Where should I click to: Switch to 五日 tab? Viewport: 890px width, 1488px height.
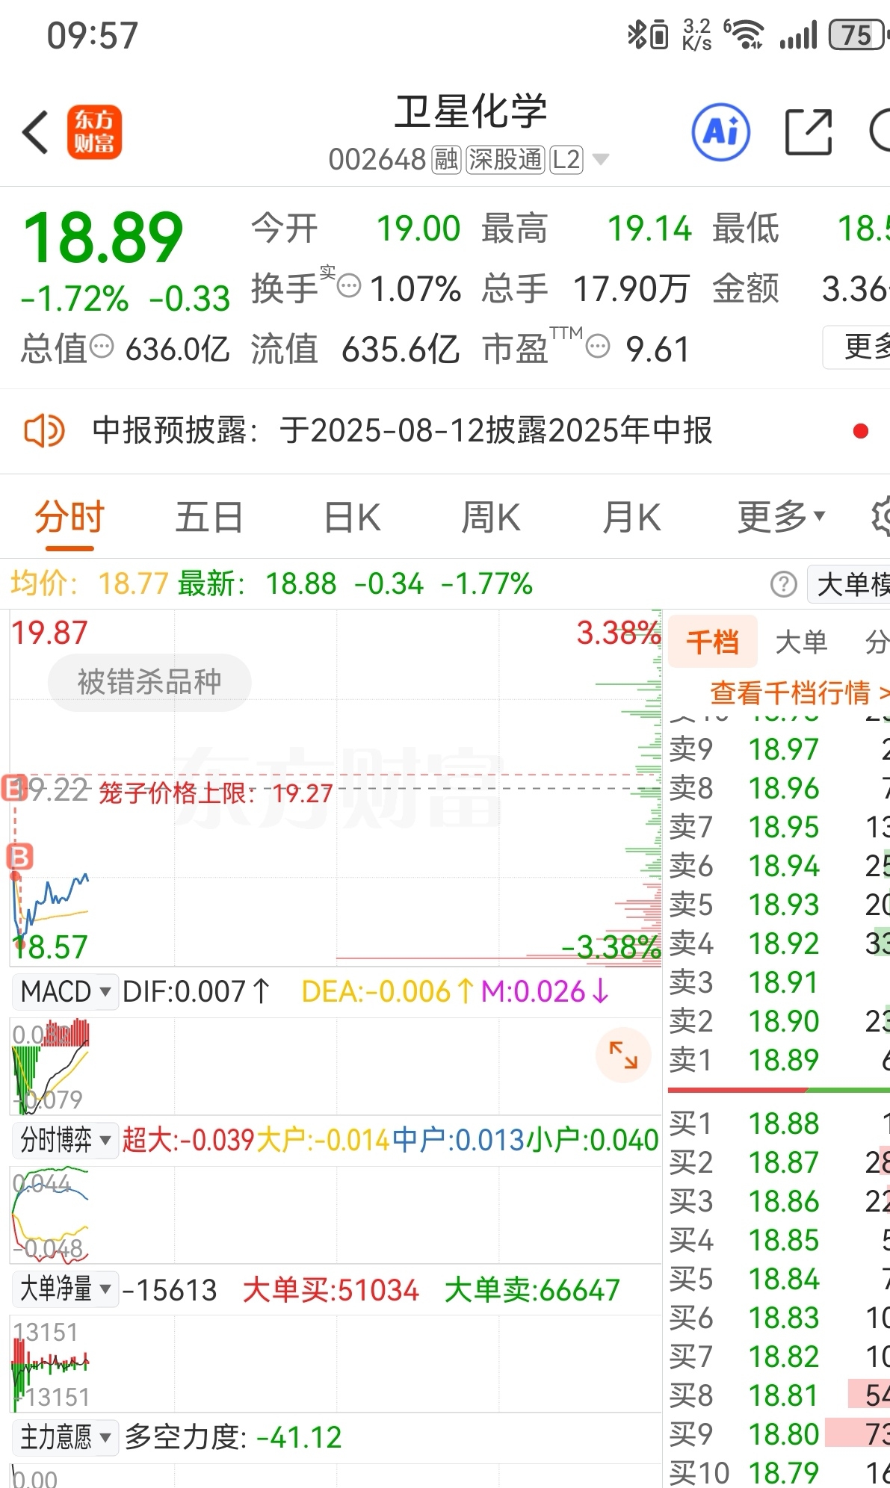coord(209,517)
